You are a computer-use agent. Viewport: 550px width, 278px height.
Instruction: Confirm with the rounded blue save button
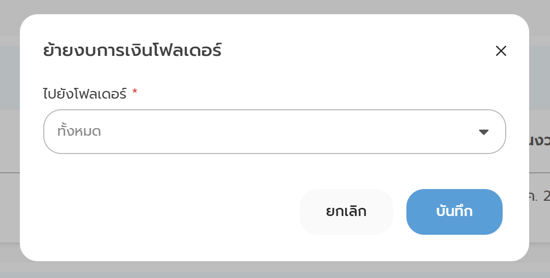coord(454,212)
